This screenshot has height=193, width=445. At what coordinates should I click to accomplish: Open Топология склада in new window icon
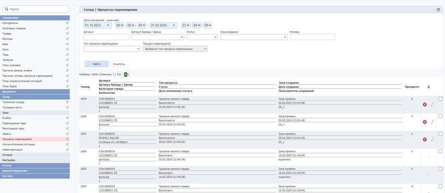(x=67, y=102)
